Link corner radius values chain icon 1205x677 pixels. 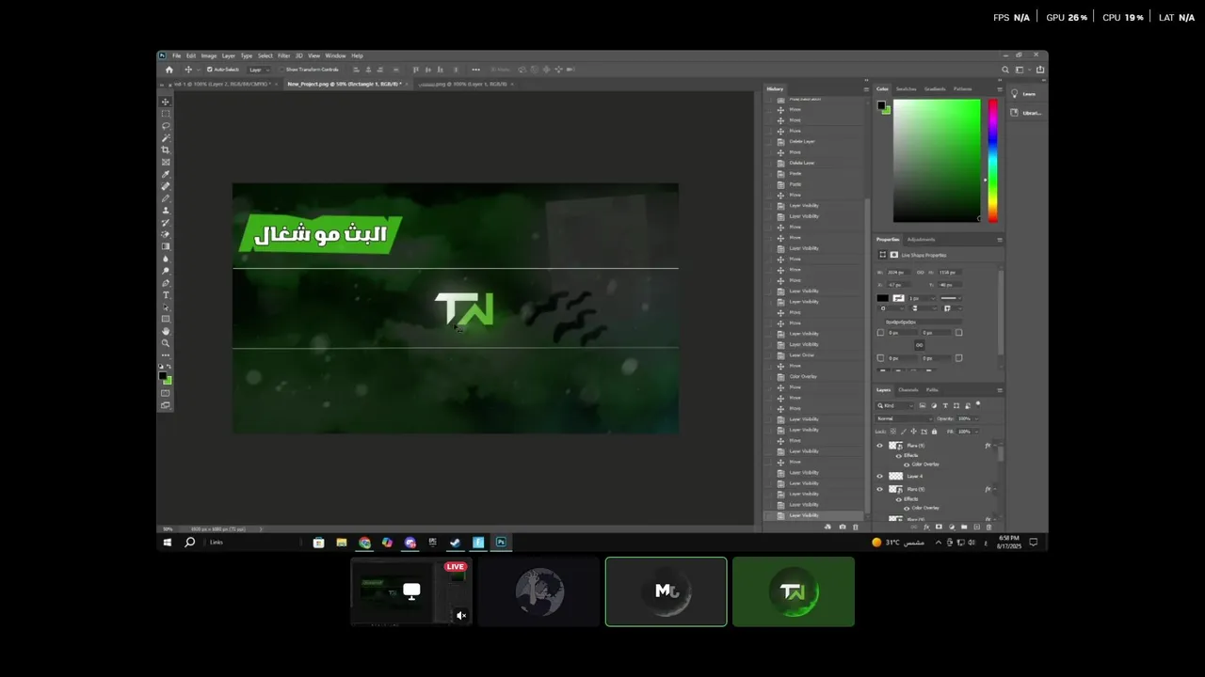920,345
